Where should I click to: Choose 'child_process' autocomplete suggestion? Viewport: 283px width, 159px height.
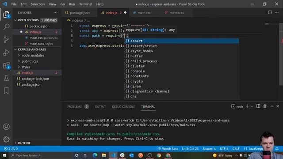tap(182, 61)
